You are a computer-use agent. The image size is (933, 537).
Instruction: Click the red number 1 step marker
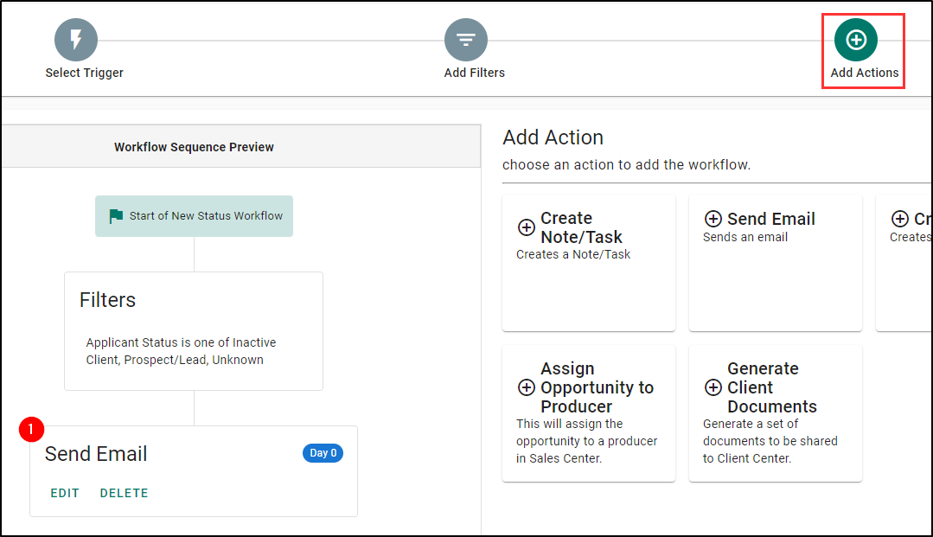[32, 429]
